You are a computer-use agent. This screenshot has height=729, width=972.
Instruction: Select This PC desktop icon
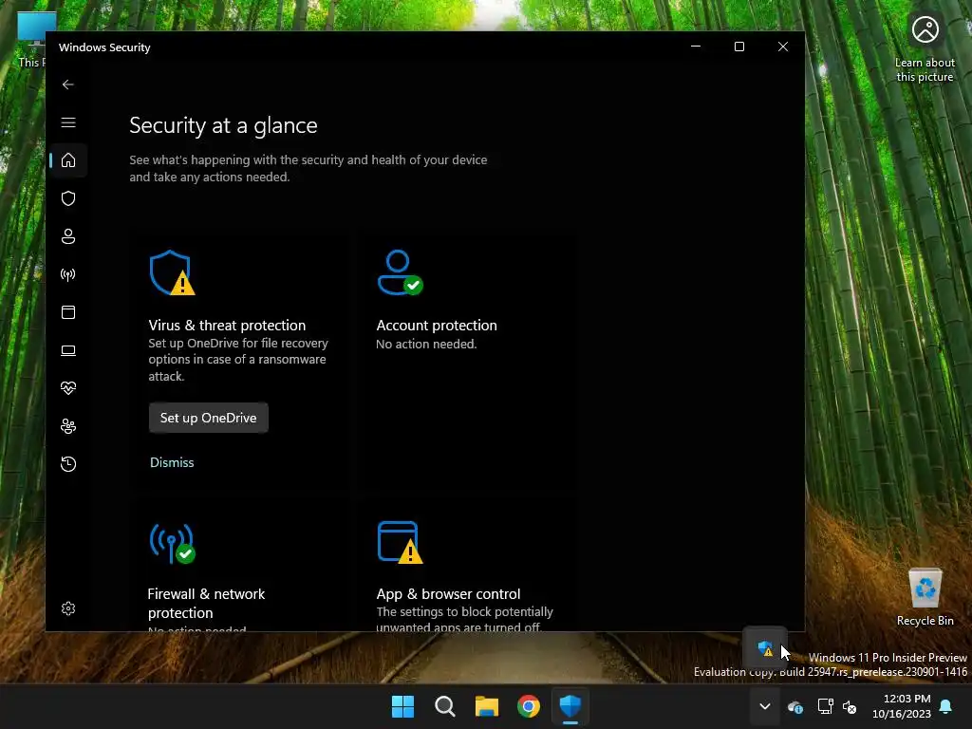point(31,39)
